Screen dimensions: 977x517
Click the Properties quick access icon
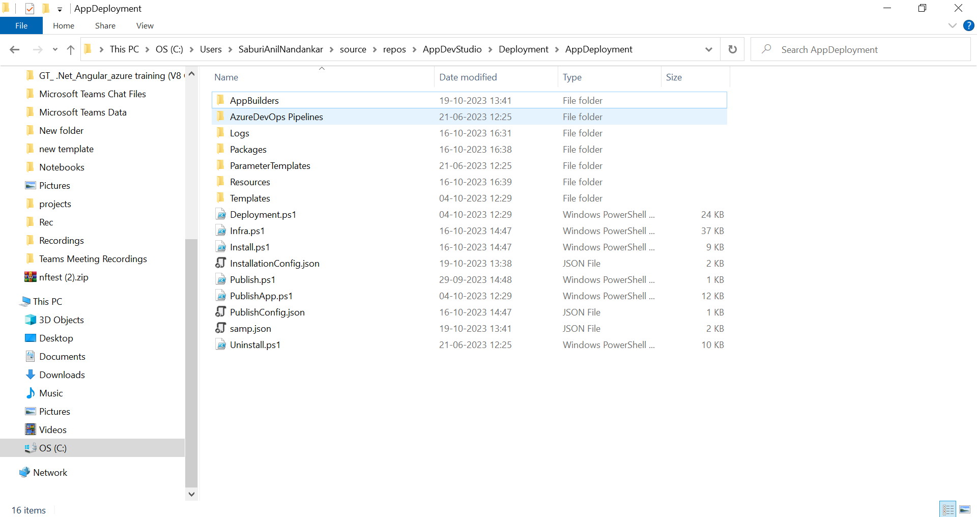[x=30, y=8]
